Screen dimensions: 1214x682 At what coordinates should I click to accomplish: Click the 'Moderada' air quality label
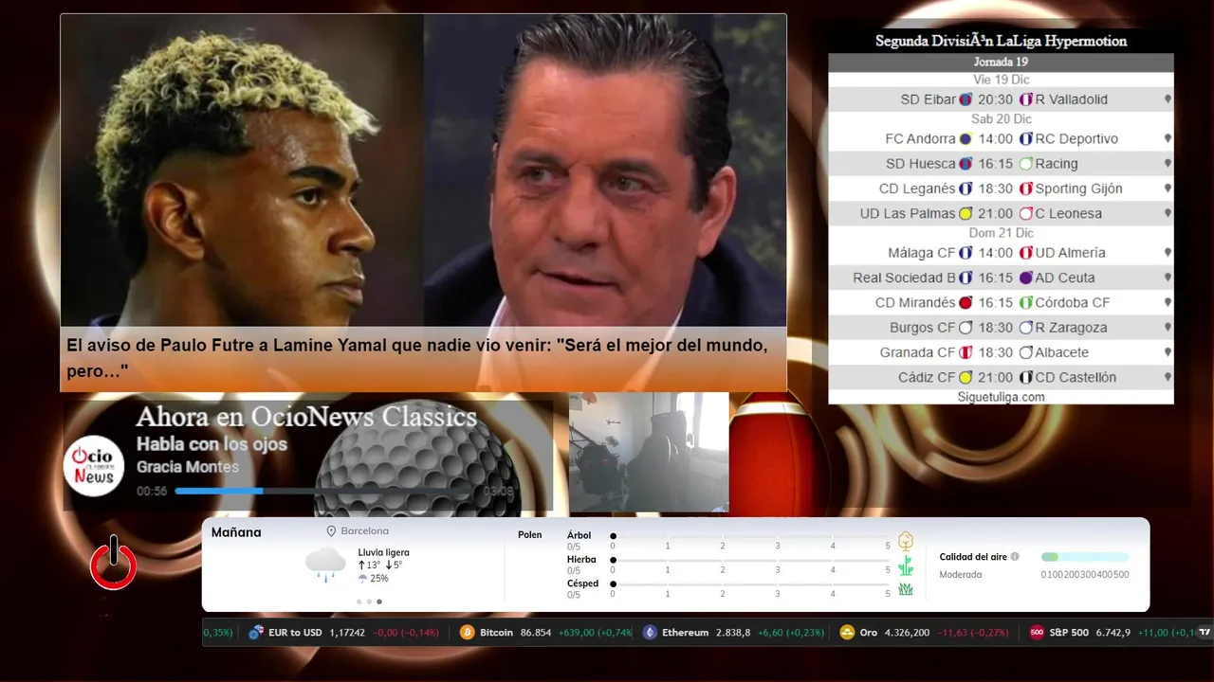(x=961, y=574)
